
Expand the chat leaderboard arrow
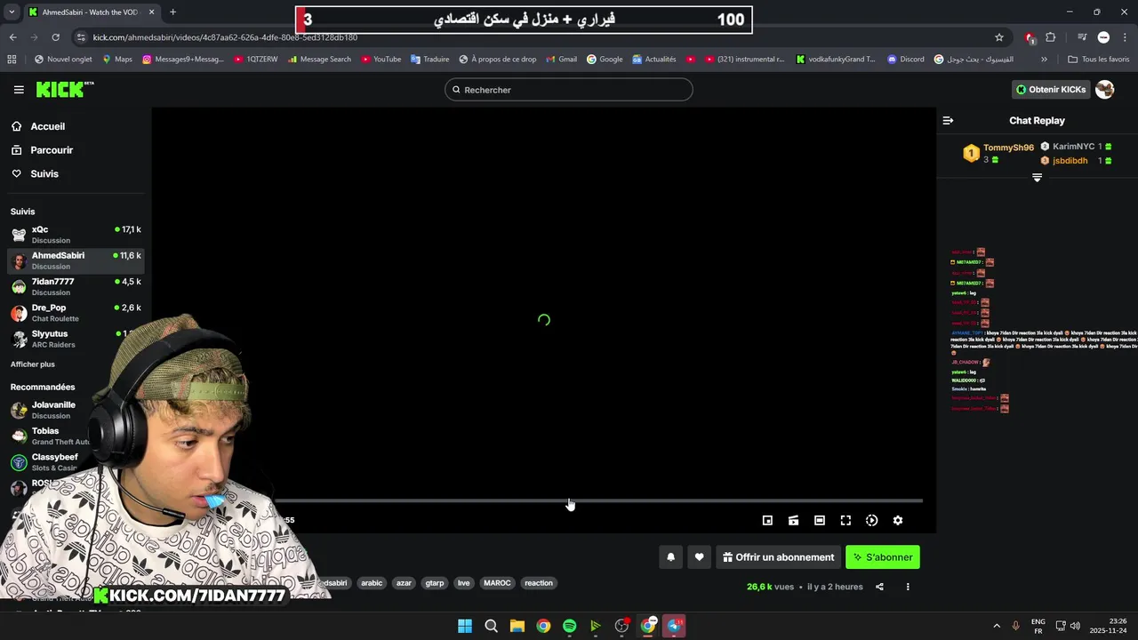tap(1037, 178)
